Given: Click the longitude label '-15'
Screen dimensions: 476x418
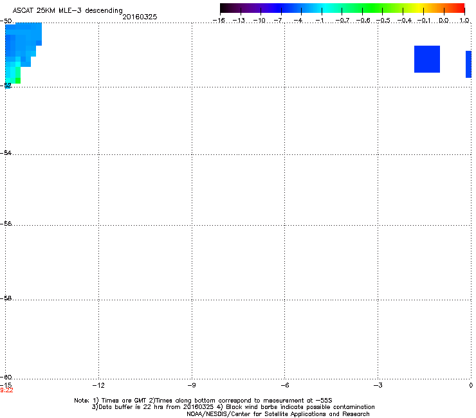Looking at the screenshot, I should (x=6, y=385).
